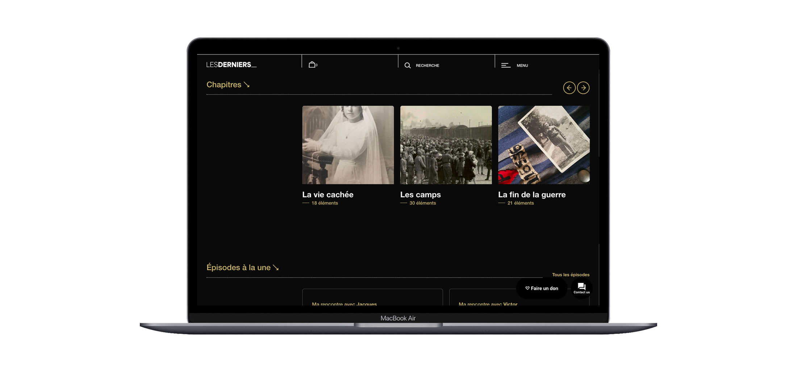The height and width of the screenshot is (372, 797).
Task: Open the Contact us chat icon
Action: [x=581, y=288]
